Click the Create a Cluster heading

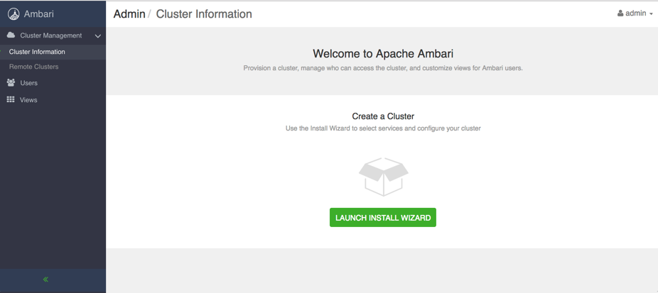[383, 116]
